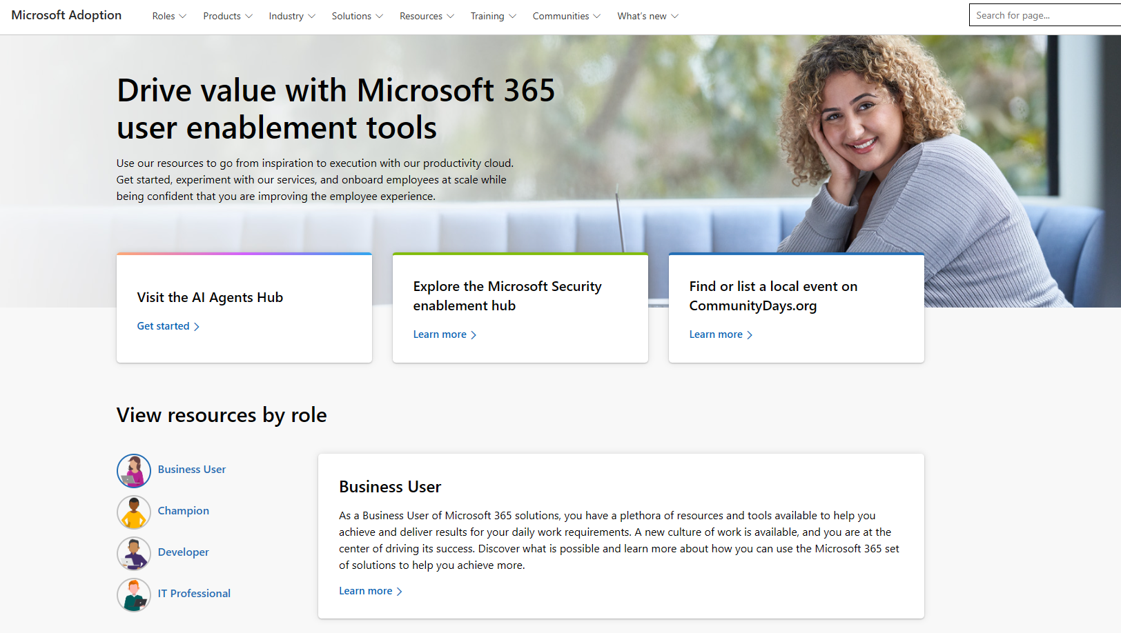
Task: Select the Developer role tab
Action: 183,552
